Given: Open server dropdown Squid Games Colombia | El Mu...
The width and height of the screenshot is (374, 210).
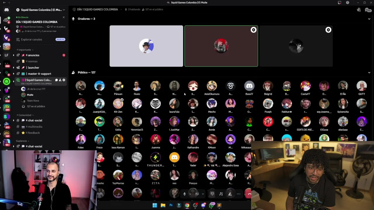Looking at the screenshot, I should 41,10.
